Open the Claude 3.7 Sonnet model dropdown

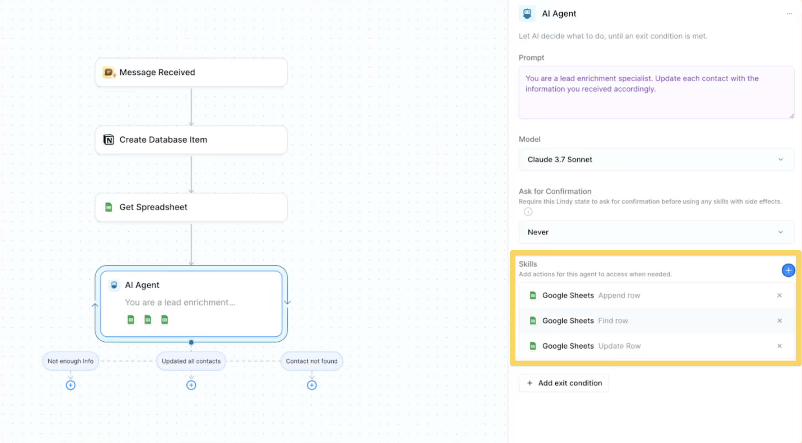[x=656, y=159]
